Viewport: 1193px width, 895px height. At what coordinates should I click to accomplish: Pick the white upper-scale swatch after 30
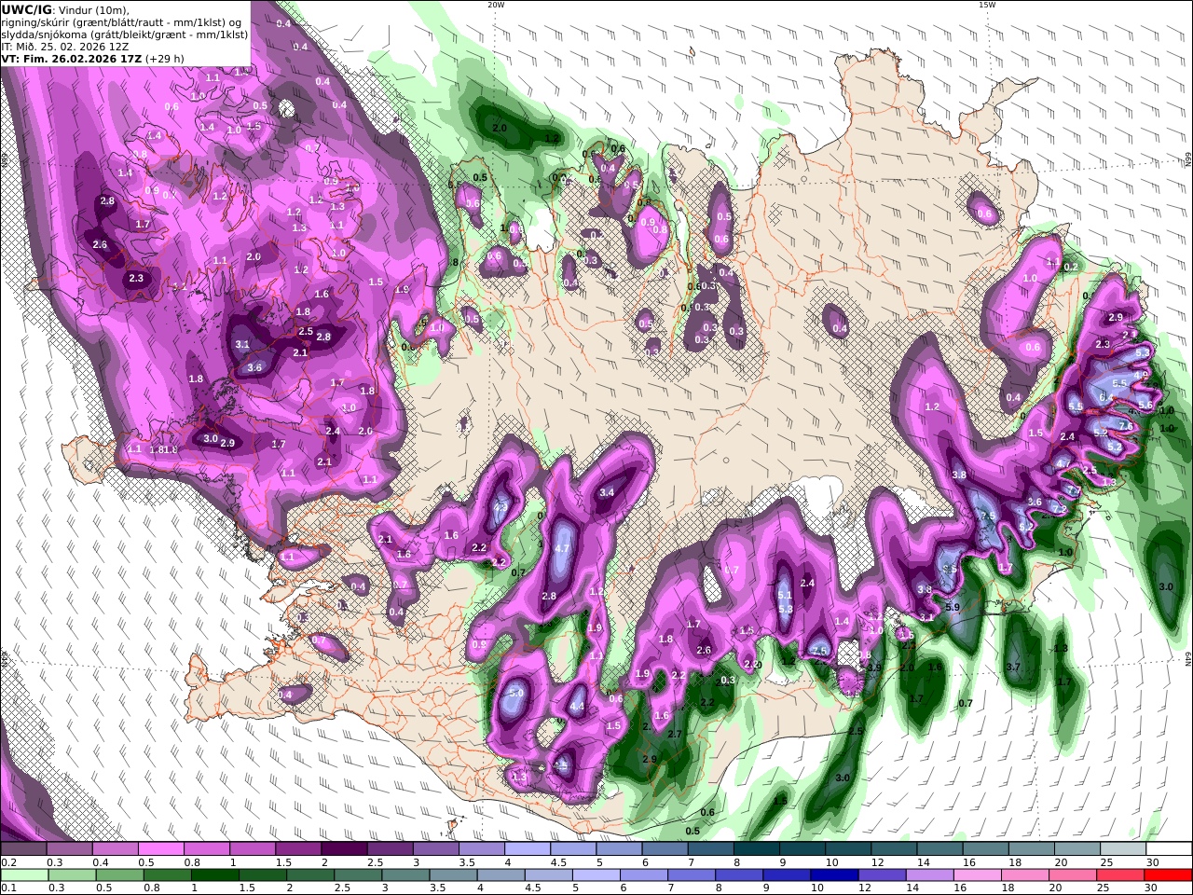(1169, 849)
